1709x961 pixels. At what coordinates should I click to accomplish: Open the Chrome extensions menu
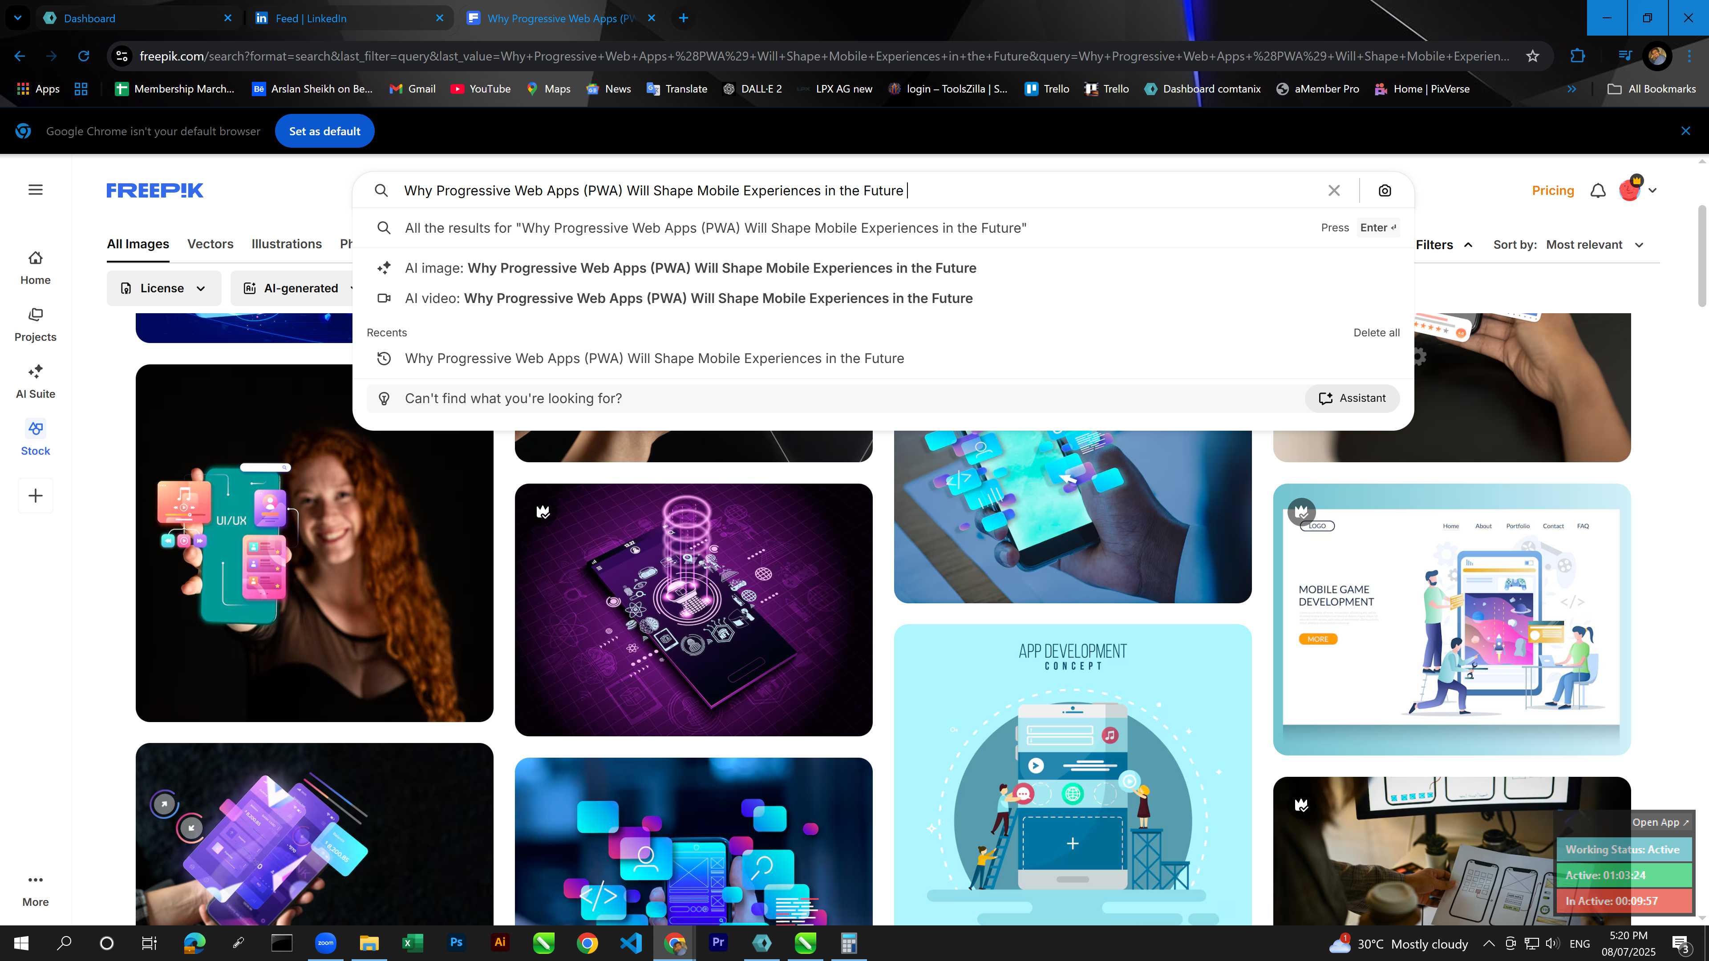click(x=1578, y=56)
